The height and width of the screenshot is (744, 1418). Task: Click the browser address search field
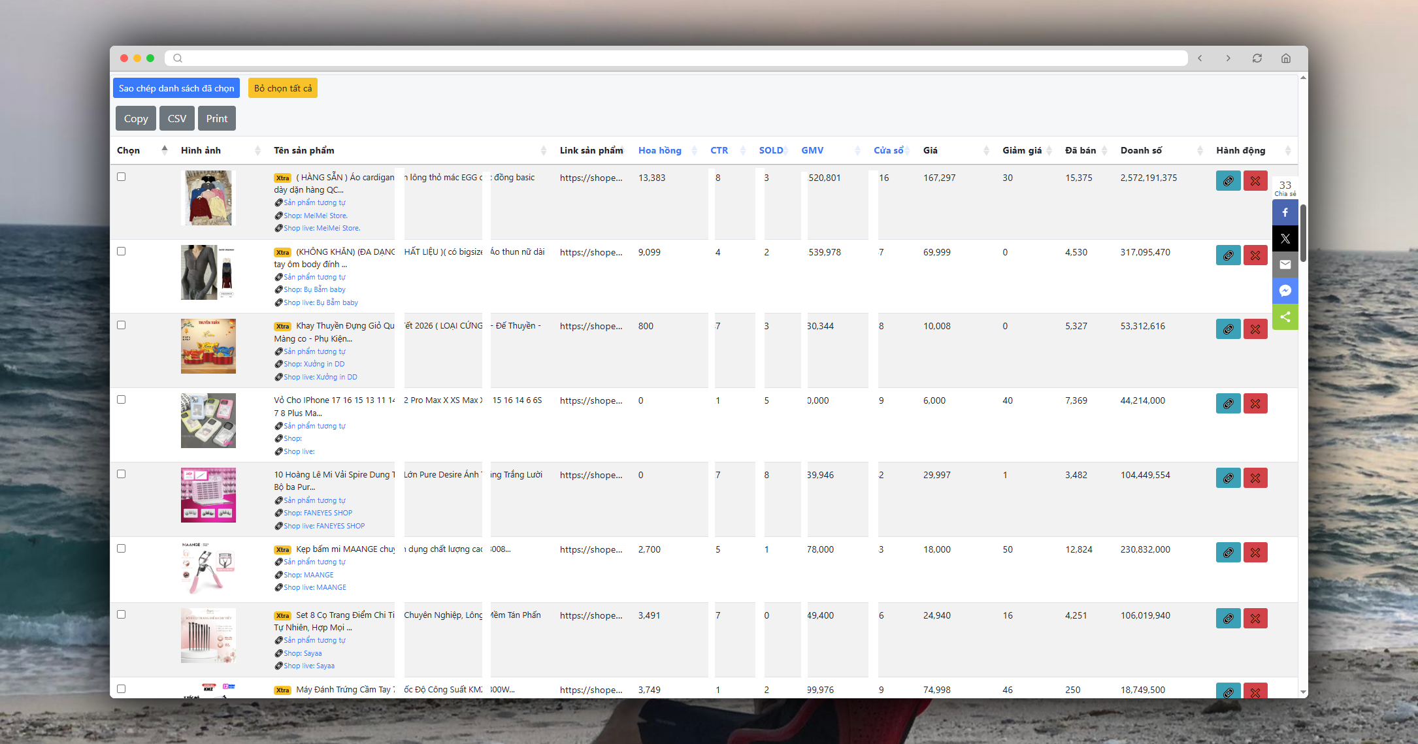pyautogui.click(x=676, y=58)
